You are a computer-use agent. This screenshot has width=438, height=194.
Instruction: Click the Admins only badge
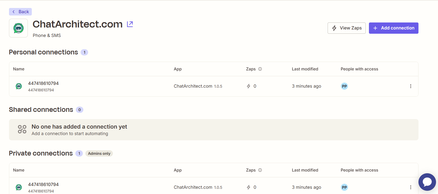99,154
